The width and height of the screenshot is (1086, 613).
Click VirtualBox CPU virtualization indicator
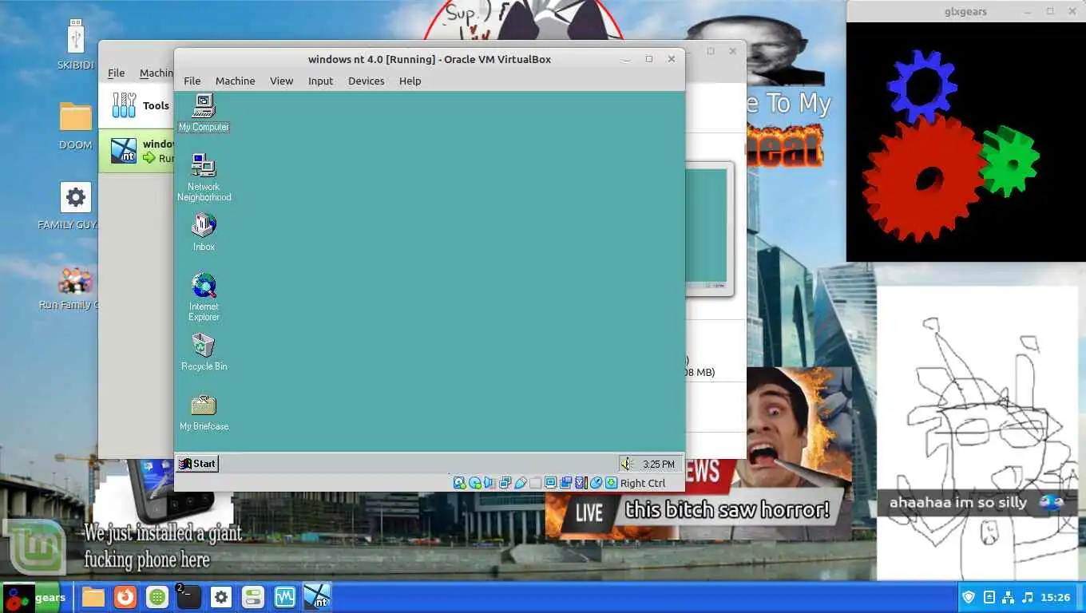(581, 483)
